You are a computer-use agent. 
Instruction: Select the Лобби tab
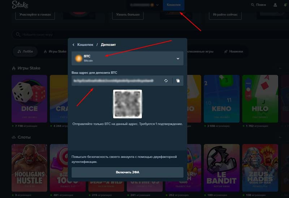tap(25, 51)
